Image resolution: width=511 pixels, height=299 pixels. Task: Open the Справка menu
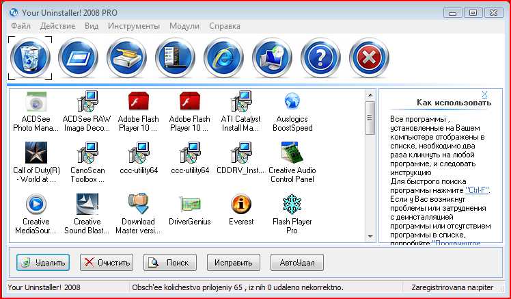[x=225, y=26]
